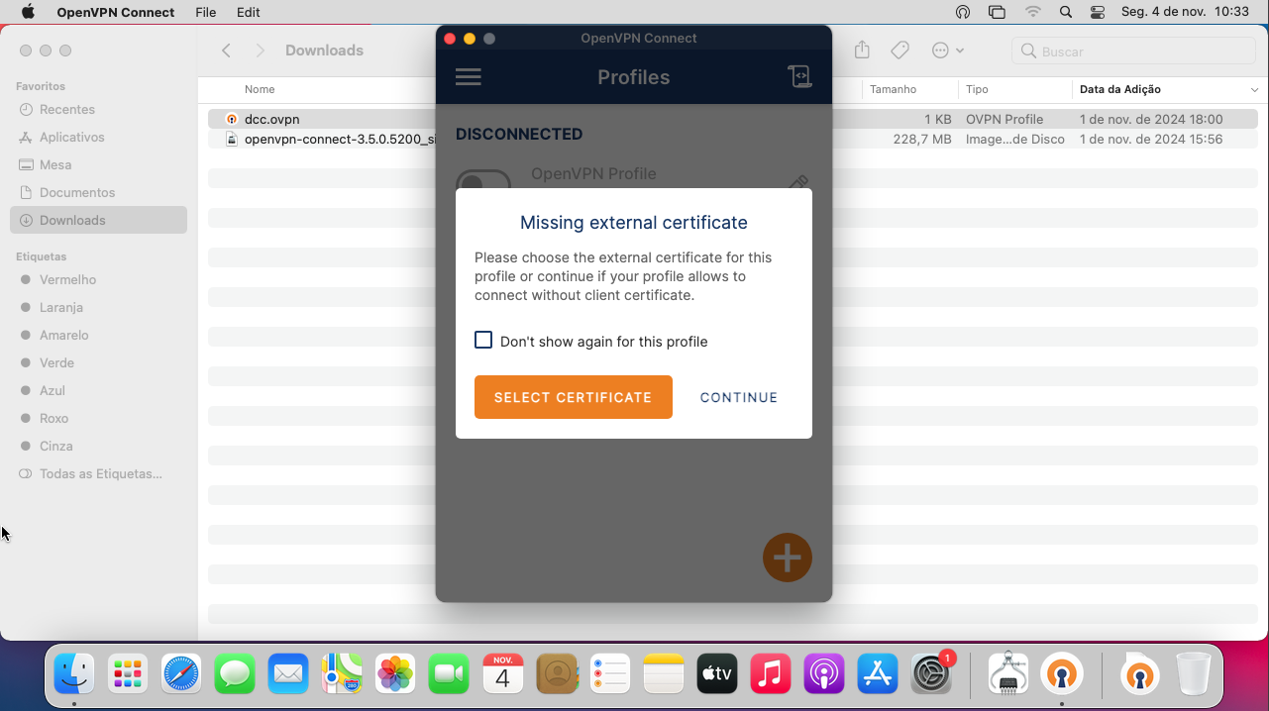Open Launchpad from the Dock
Viewport: 1269px width, 711px height.
click(x=128, y=674)
